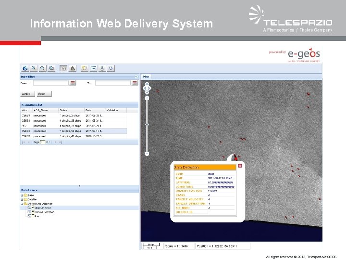Click the Scale readout in status bar
Viewport: 346px width, 260px height.
click(x=179, y=246)
